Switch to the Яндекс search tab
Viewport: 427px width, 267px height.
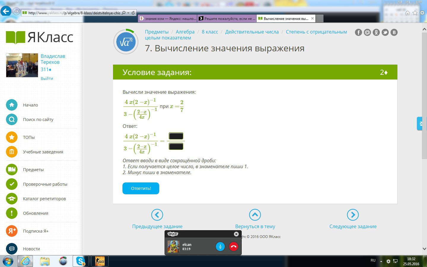point(168,18)
